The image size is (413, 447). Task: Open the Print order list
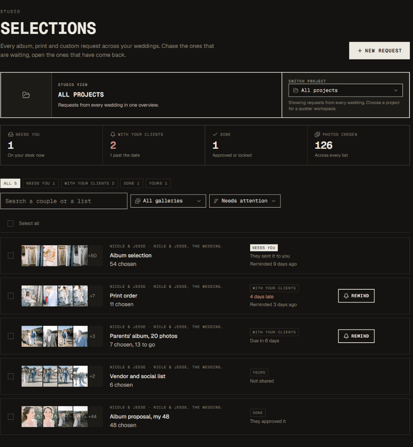(124, 296)
